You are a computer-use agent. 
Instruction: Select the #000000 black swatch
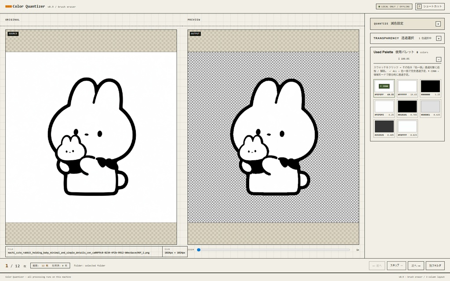430,86
